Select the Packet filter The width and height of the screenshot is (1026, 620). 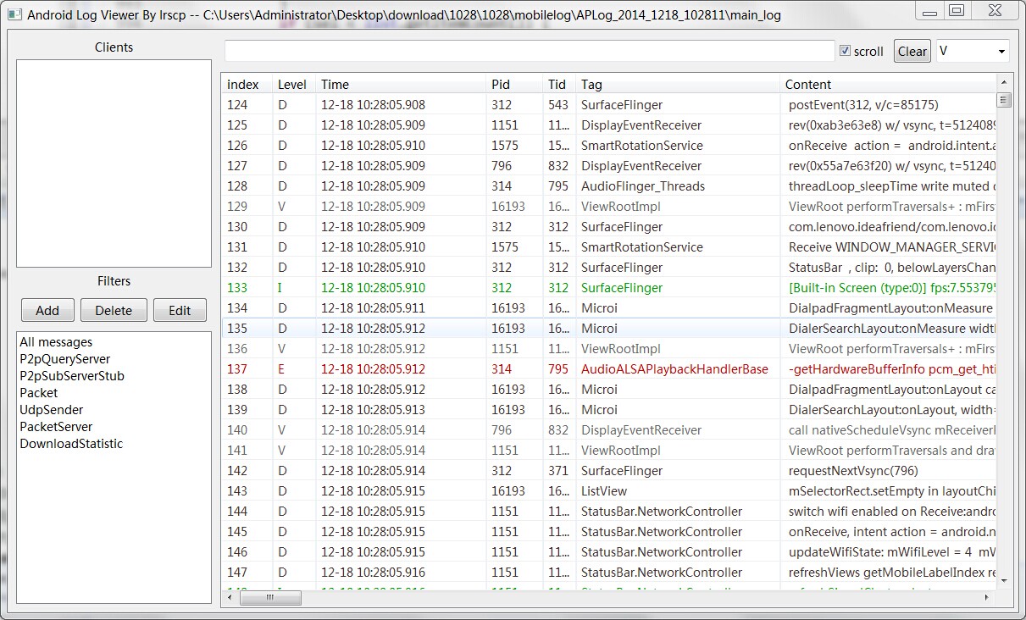coord(39,393)
